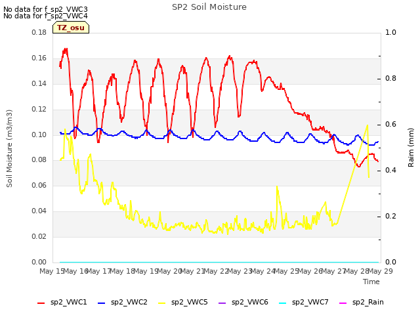Click the 1.0 right axis tick label
The width and height of the screenshot is (420, 315).
[390, 32]
